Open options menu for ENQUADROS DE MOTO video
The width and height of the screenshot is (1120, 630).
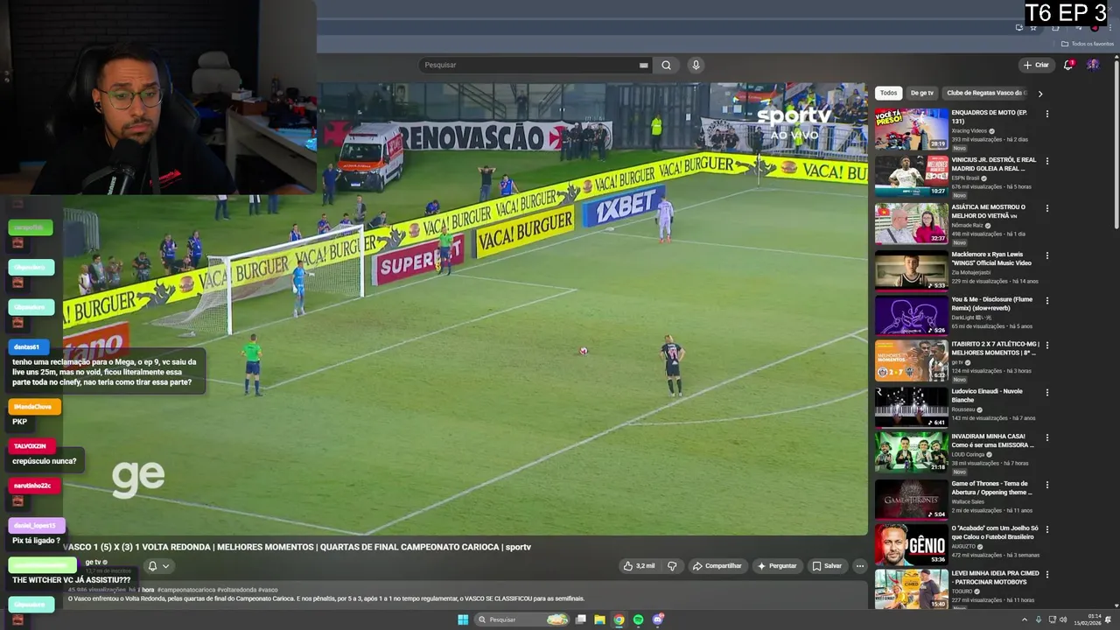[1046, 114]
